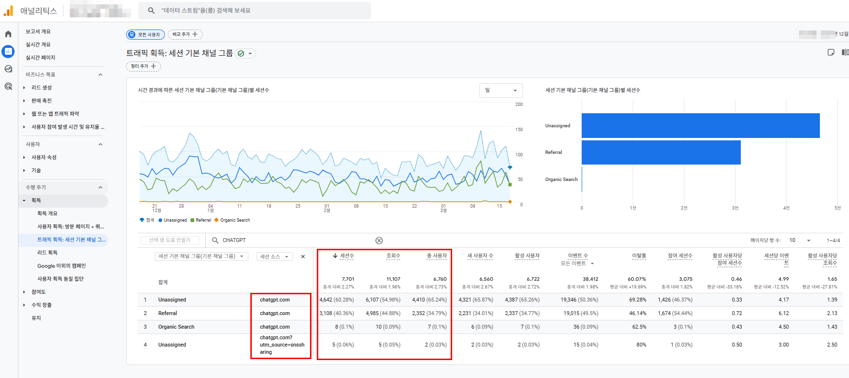Click the share report icon

(x=831, y=52)
